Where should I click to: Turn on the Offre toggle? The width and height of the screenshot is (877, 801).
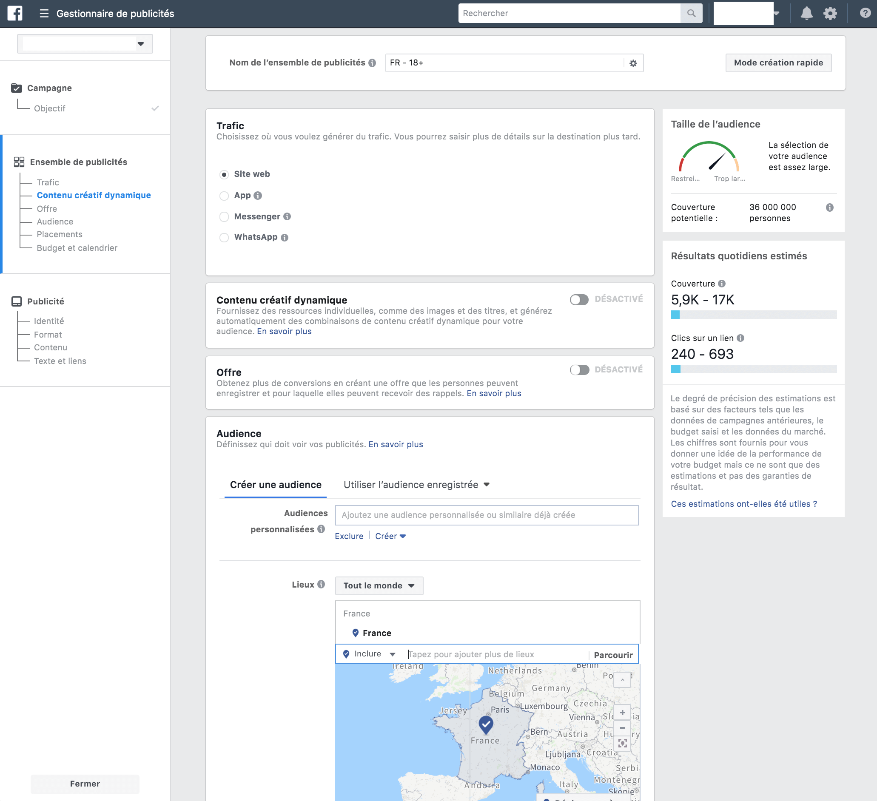point(579,369)
